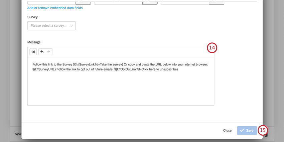Open the piped text {a} menu
Image resolution: width=284 pixels, height=142 pixels.
pyautogui.click(x=33, y=51)
